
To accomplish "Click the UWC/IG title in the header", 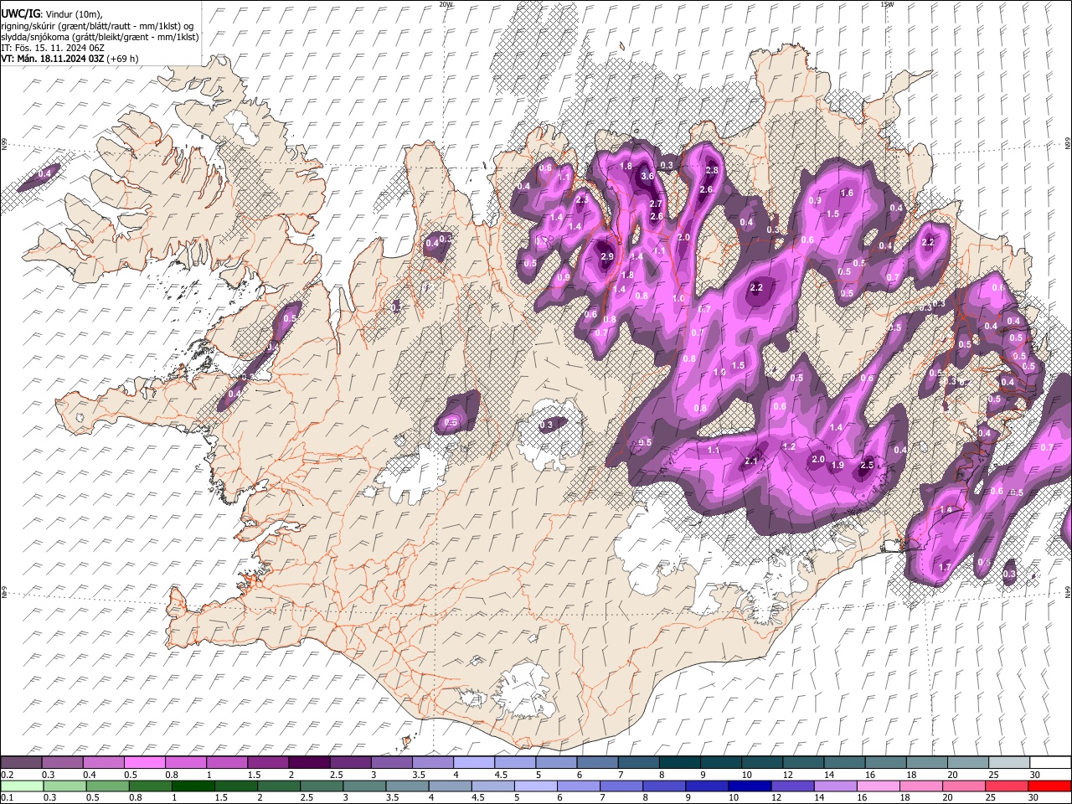I will point(20,14).
